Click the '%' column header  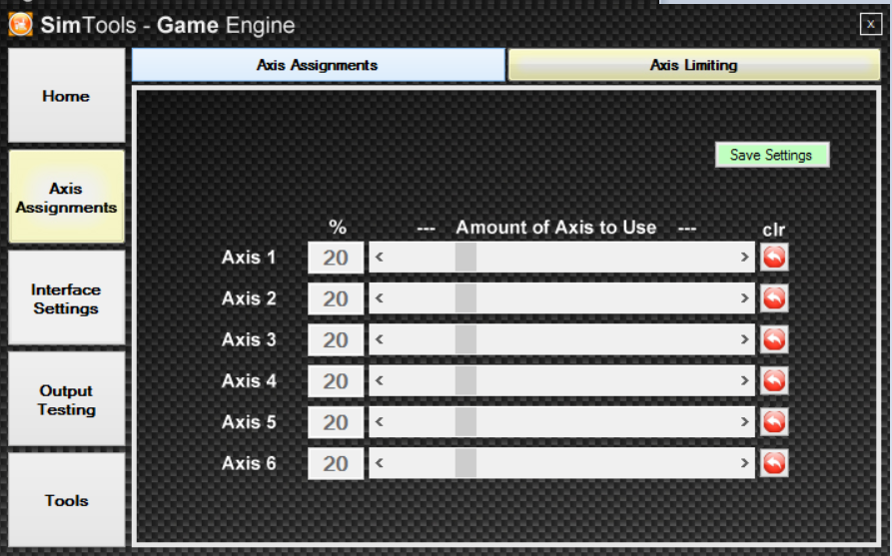338,228
